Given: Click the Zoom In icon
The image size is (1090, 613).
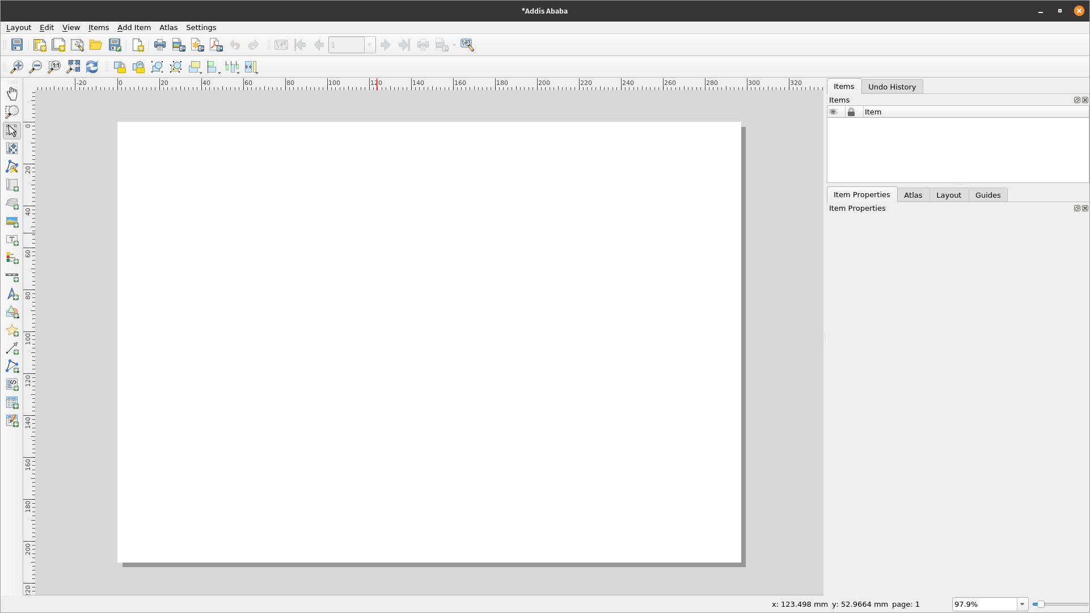Looking at the screenshot, I should (x=17, y=67).
